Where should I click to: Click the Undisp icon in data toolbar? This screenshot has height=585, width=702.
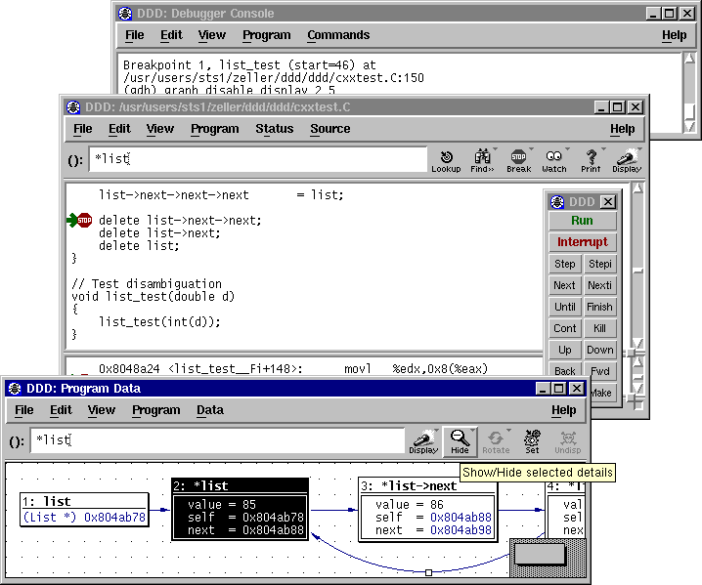pos(568,441)
